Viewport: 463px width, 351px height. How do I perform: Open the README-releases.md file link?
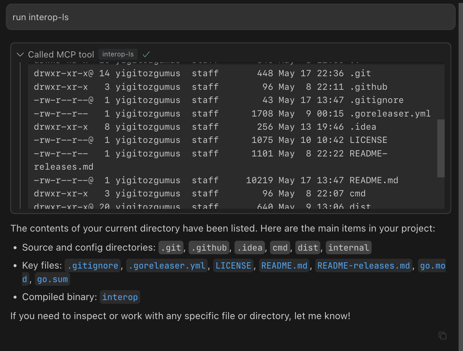click(364, 266)
